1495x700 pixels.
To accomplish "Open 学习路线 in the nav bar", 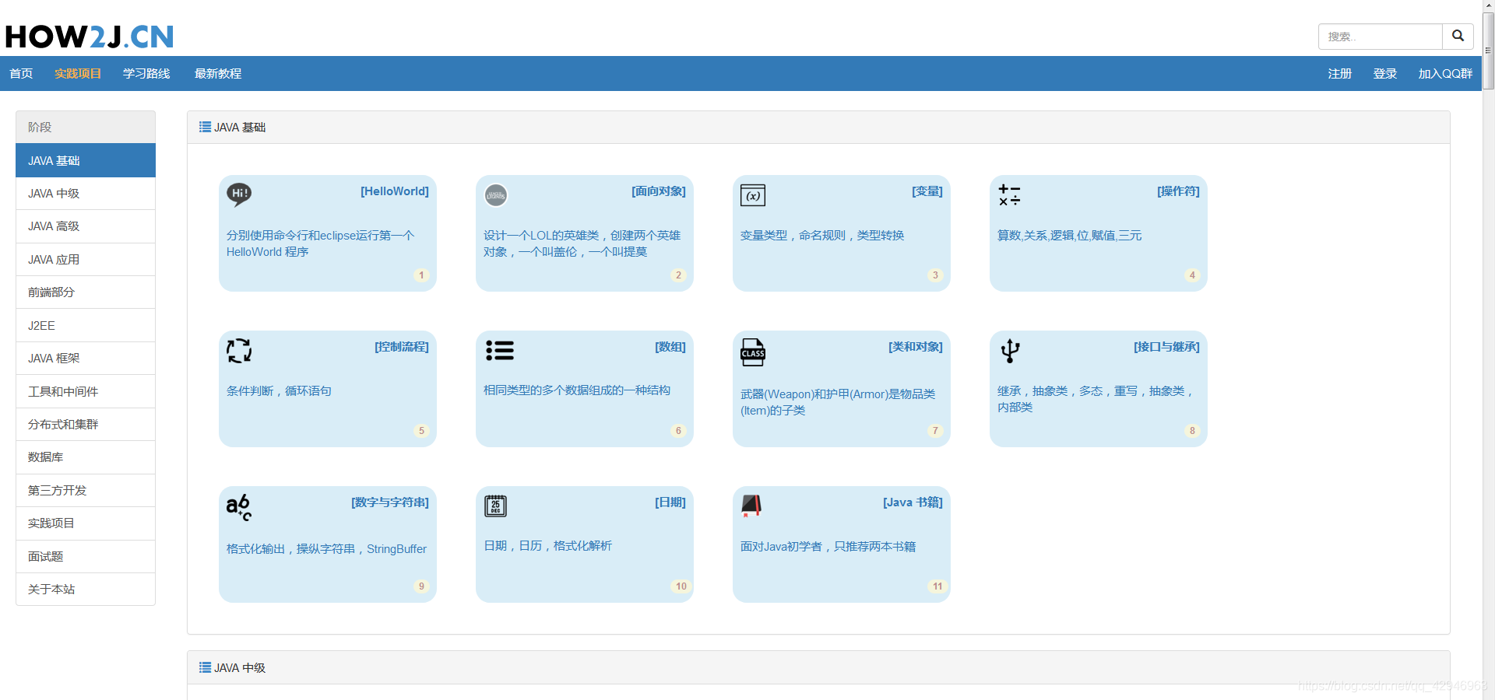I will 146,73.
